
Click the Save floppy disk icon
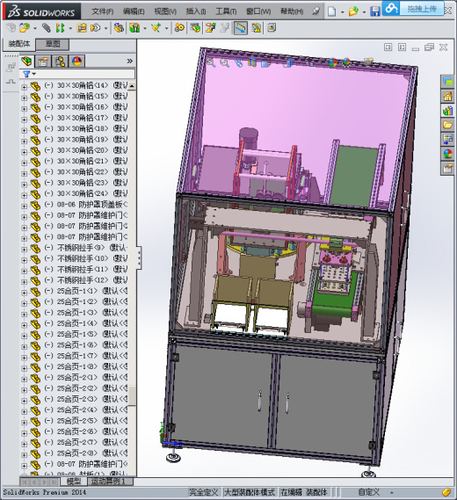click(375, 11)
